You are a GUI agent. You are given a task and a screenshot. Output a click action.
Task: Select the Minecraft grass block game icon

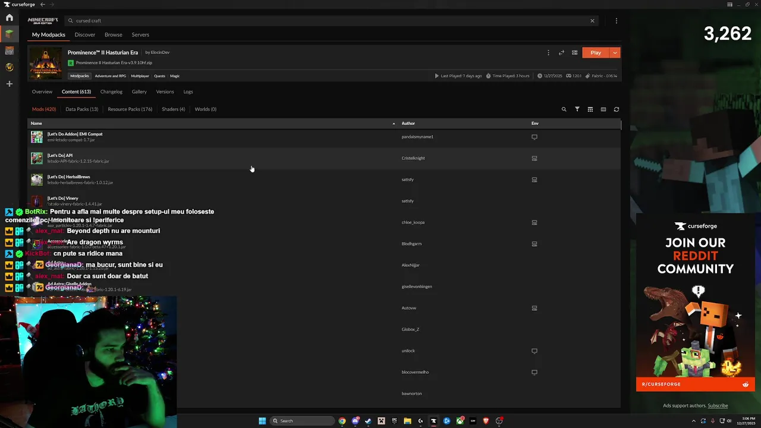click(x=9, y=34)
